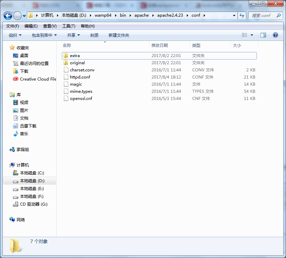Open the 编辑(E) menu
Screen dimensions: 286x258
[x=31, y=26]
